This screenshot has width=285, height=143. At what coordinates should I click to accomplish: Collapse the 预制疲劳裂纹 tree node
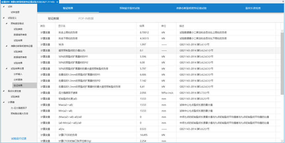[x=7, y=24]
